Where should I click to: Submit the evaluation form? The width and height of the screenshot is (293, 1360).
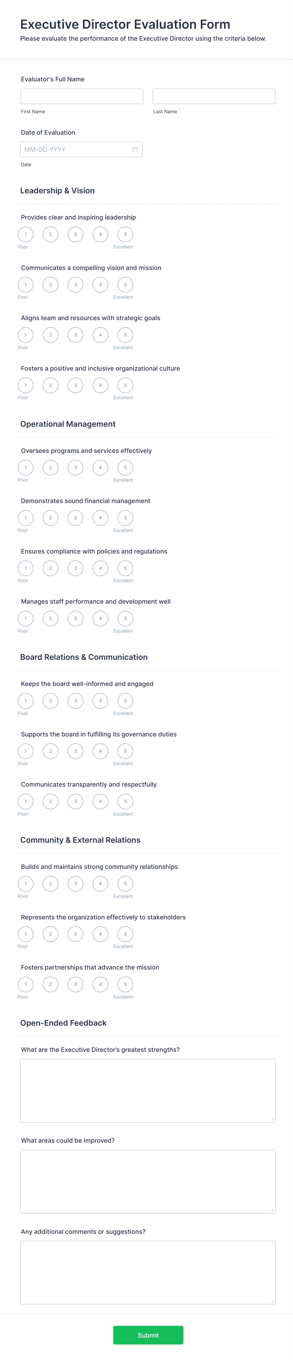[x=148, y=1335]
